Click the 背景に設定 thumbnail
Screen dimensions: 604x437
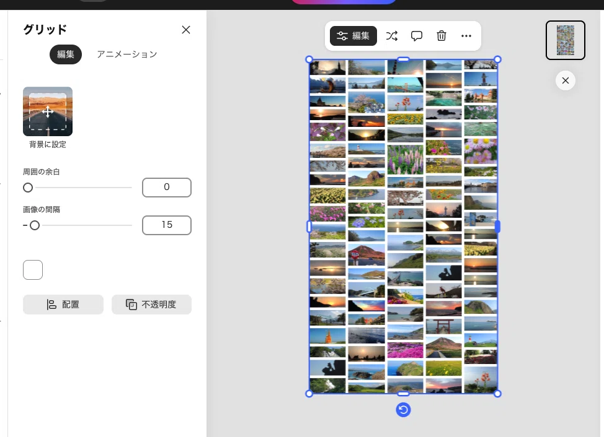tap(48, 111)
